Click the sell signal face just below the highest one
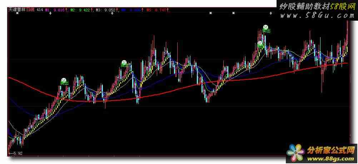Image resolution: width=358 pixels, height=164 pixels. point(260,43)
